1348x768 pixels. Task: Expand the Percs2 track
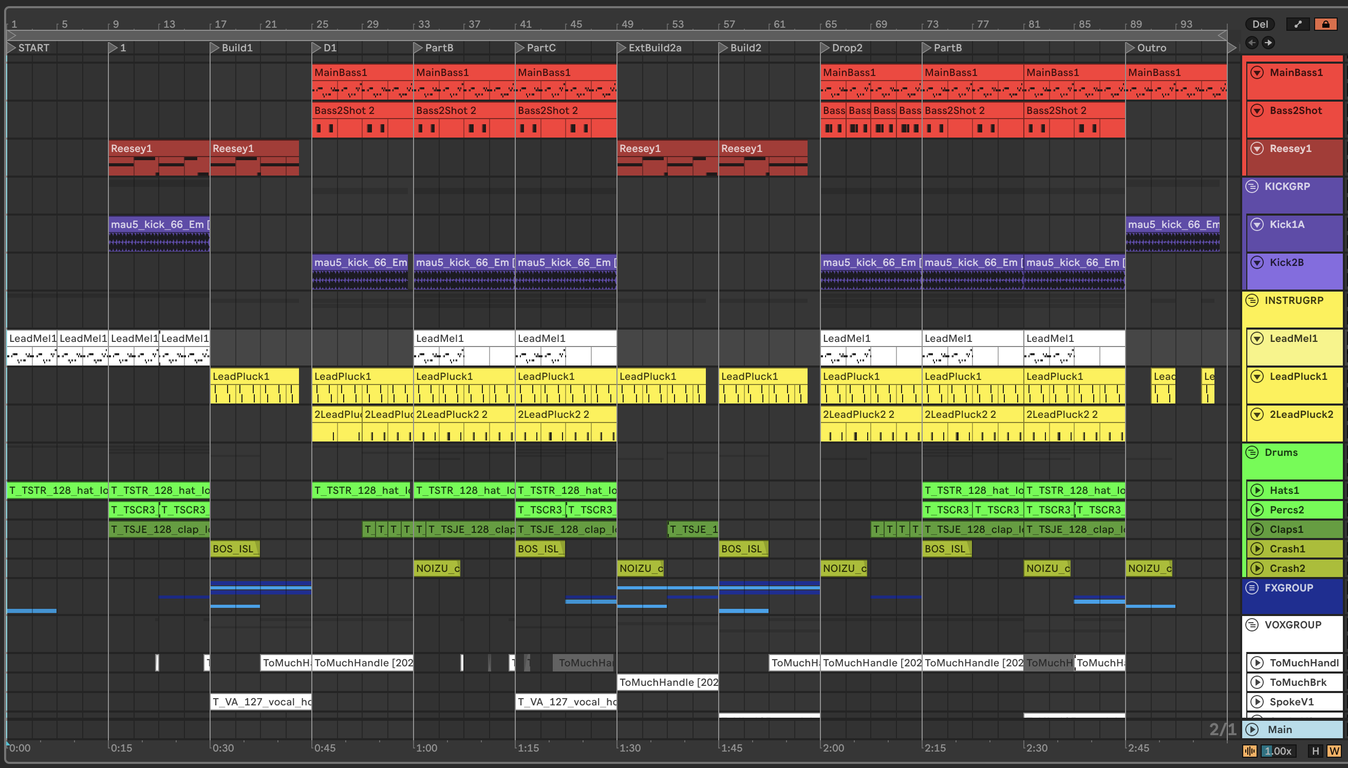[x=1257, y=510]
